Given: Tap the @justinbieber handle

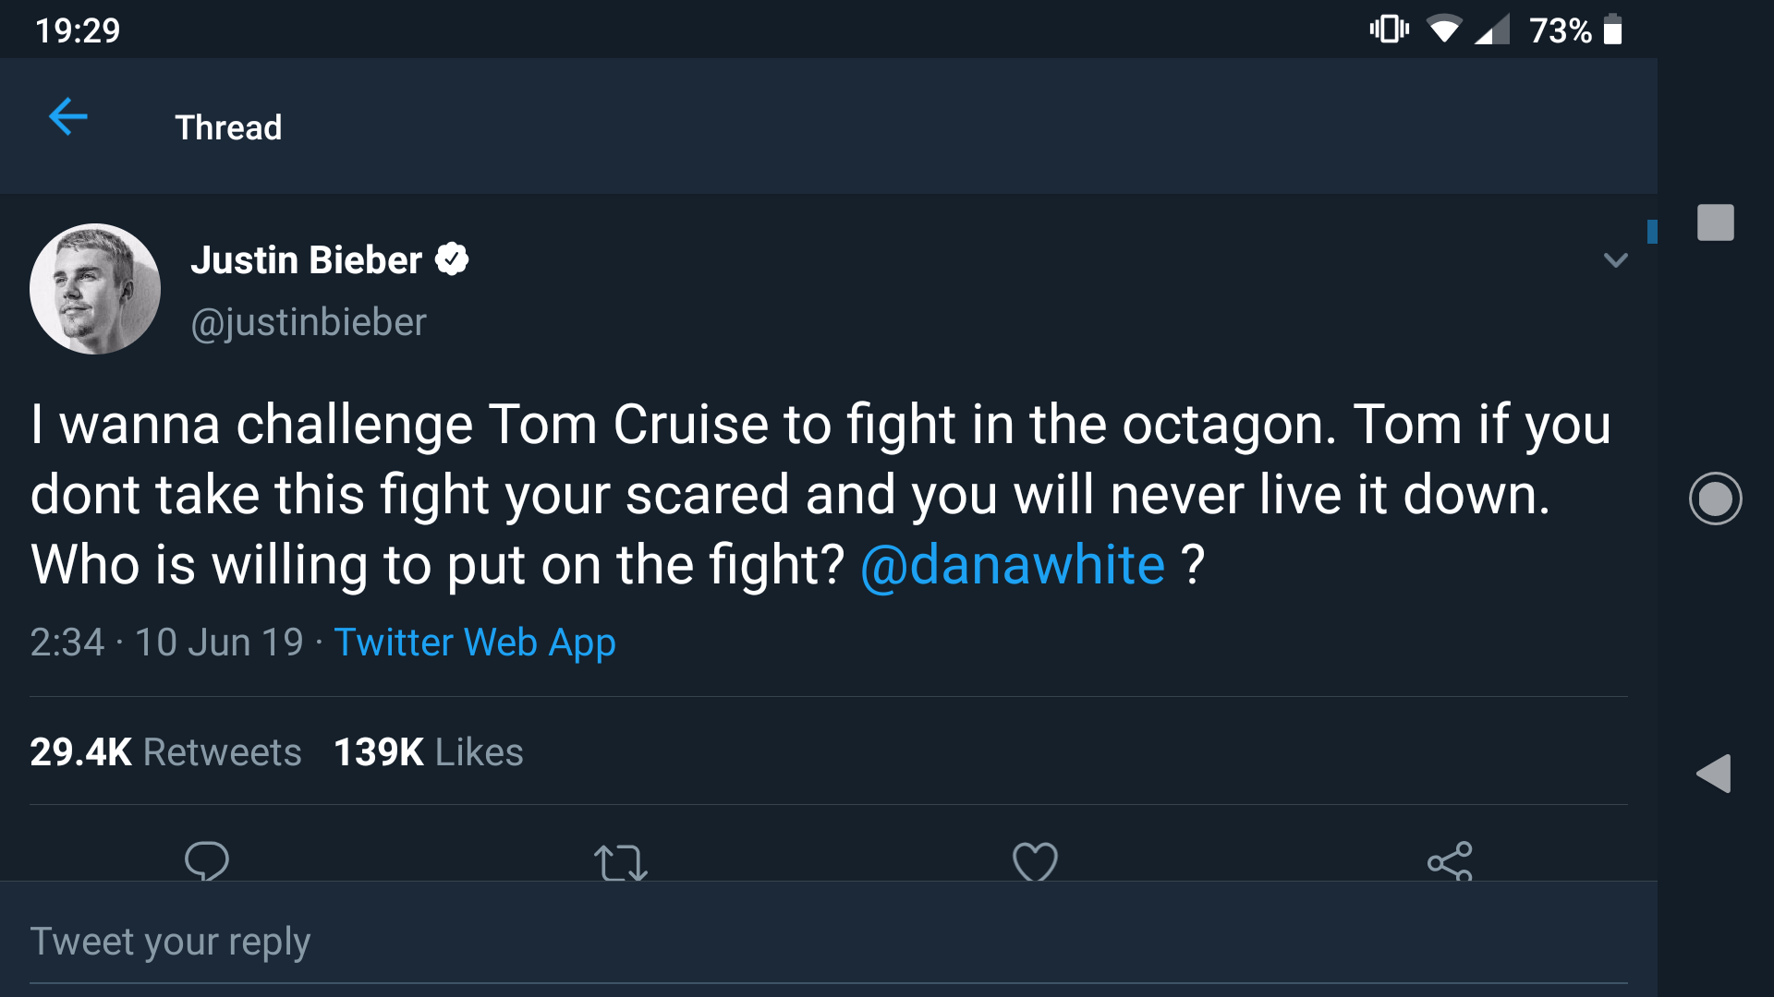Looking at the screenshot, I should [x=309, y=322].
